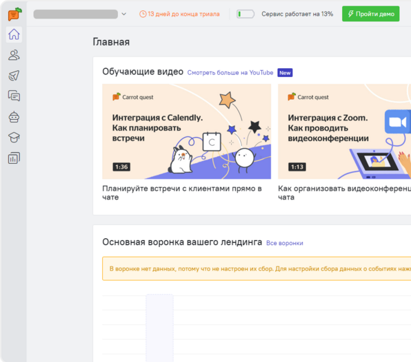Click the 'Обучающие видео' heading
The width and height of the screenshot is (411, 362).
pos(143,72)
